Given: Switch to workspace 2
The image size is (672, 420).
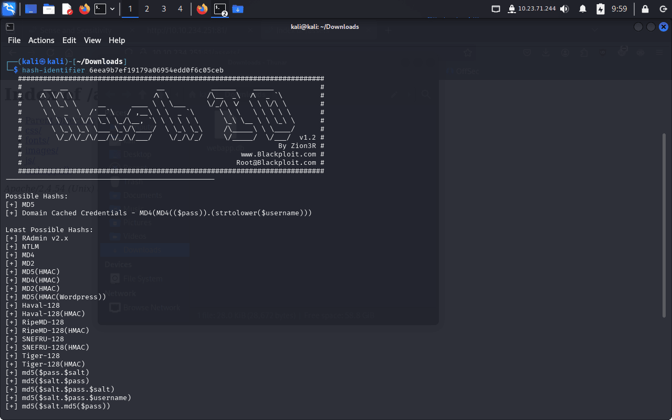Looking at the screenshot, I should [x=147, y=9].
